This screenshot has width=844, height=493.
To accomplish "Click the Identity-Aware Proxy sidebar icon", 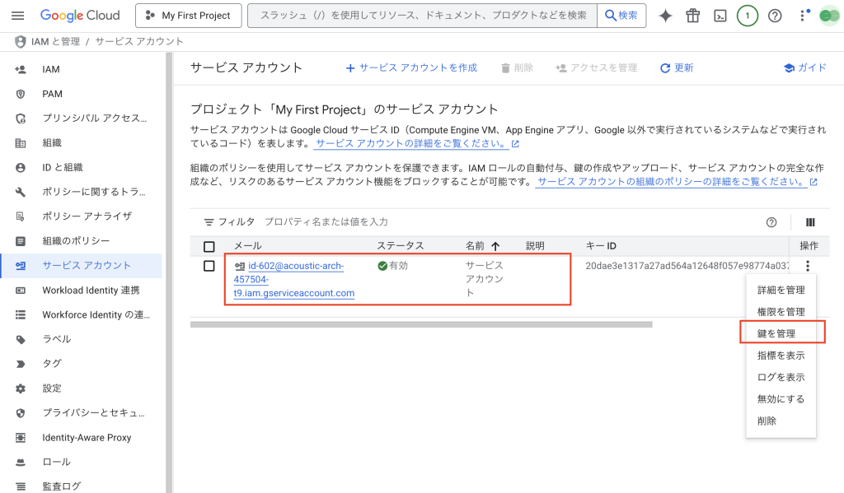I will coord(21,438).
